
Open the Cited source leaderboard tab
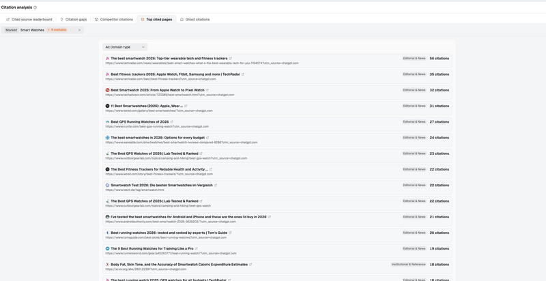29,20
